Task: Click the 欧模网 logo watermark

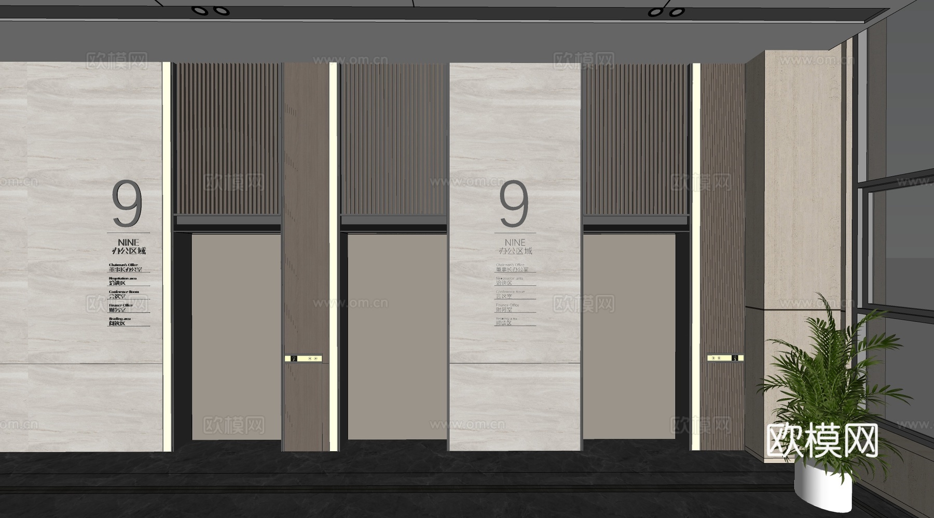Action: tap(822, 440)
